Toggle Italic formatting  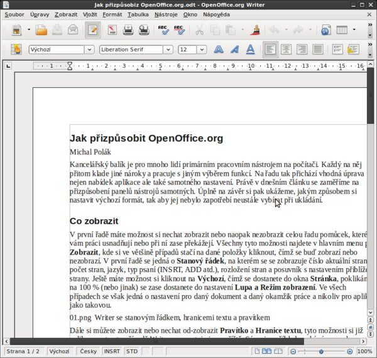(234, 49)
